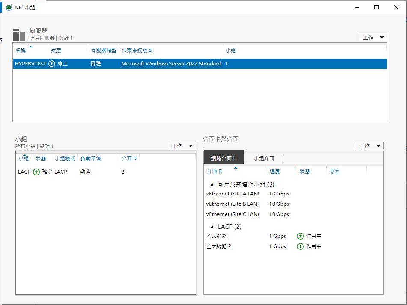Click the online status icon next to HYPERVTEST

coord(52,64)
